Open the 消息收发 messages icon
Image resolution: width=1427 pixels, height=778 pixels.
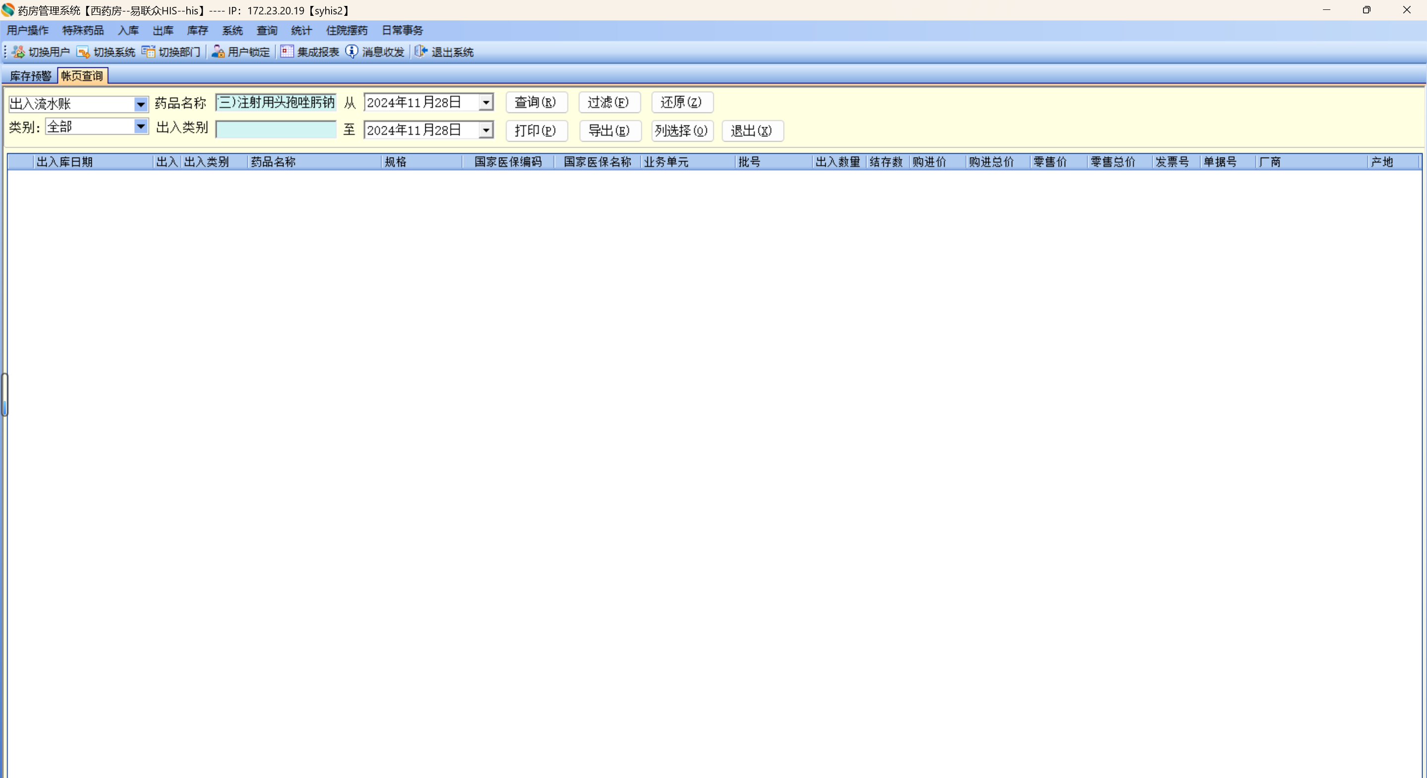click(x=352, y=52)
